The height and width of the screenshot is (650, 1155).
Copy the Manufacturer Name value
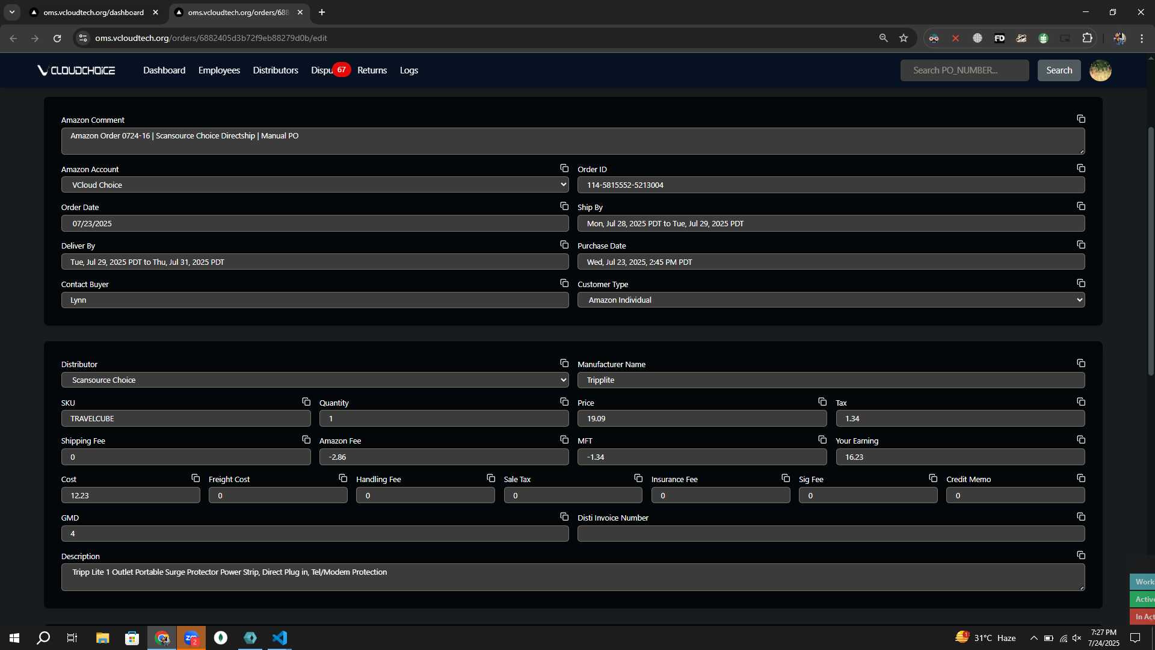click(1081, 364)
